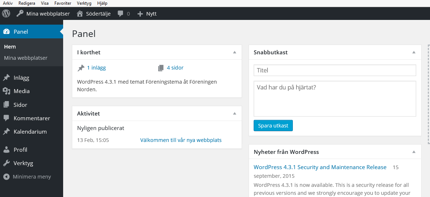The height and width of the screenshot is (197, 430).
Task: Click the WordPress logo icon
Action: 6,13
